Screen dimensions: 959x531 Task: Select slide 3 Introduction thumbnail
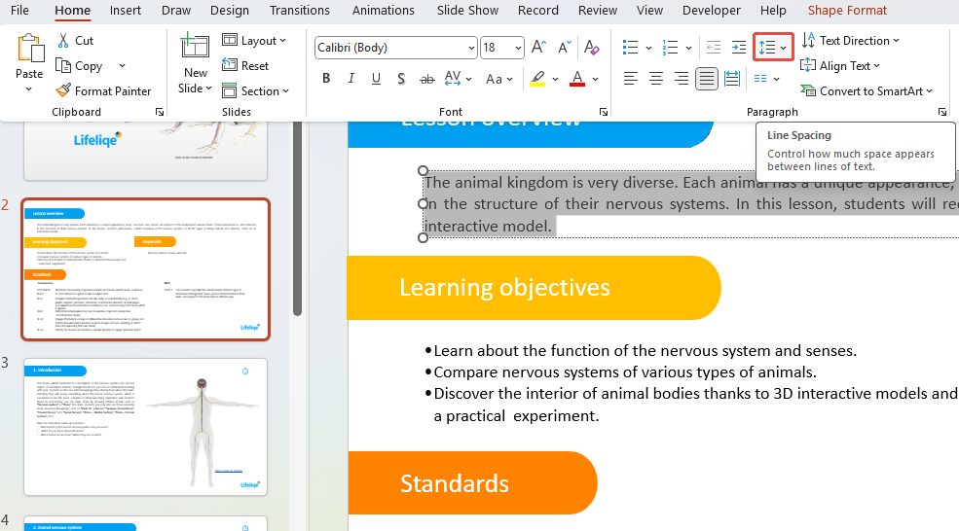(145, 427)
